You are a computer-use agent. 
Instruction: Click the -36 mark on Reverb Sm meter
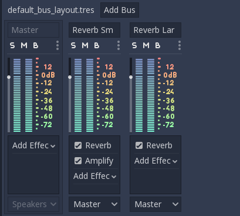[x=107, y=101]
